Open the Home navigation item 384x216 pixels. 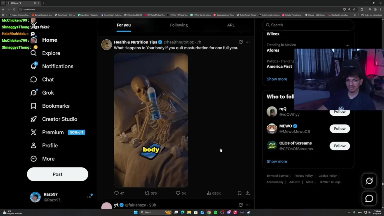click(49, 40)
